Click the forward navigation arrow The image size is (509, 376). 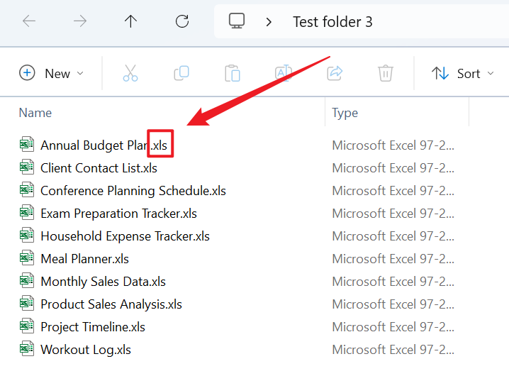80,21
